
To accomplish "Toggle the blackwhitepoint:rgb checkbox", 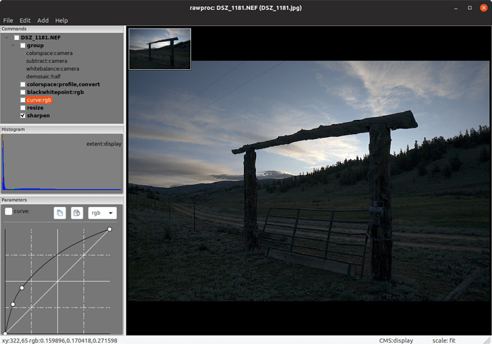I will pos(23,92).
